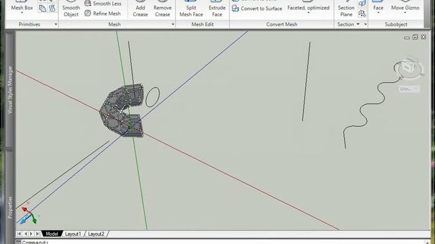
Task: Open the Face subobject filter dropdown
Action: point(378,13)
